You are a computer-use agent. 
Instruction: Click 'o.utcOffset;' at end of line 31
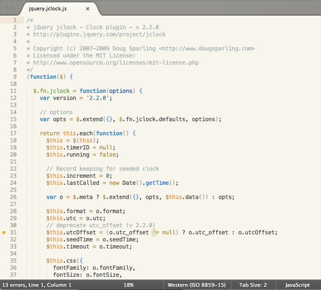258,232
